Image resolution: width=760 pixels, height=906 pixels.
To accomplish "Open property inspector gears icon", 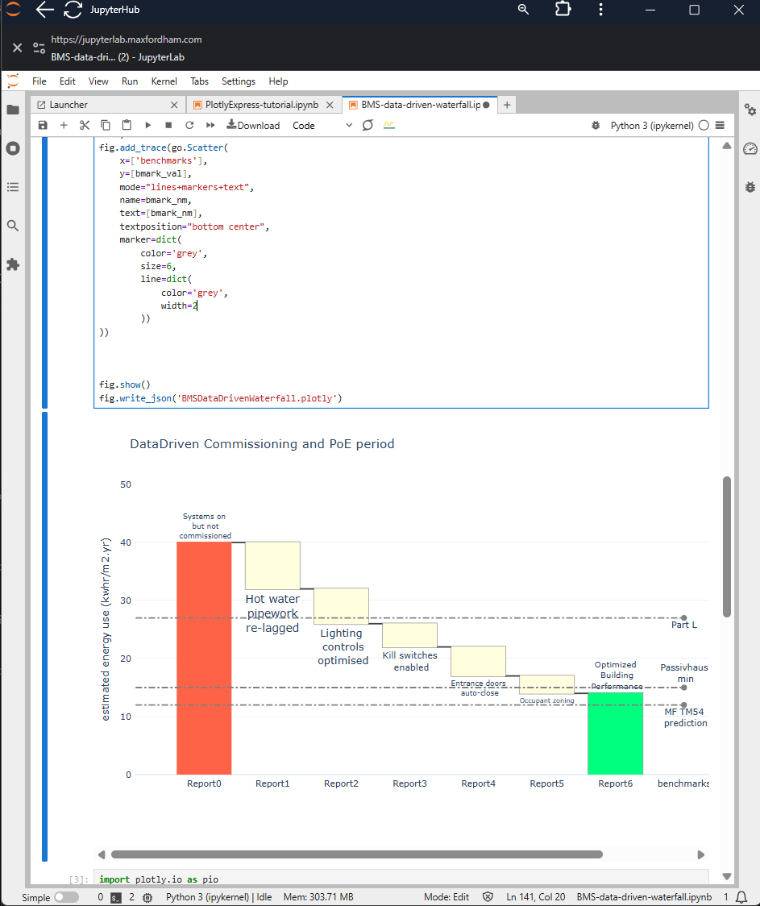I will point(750,110).
